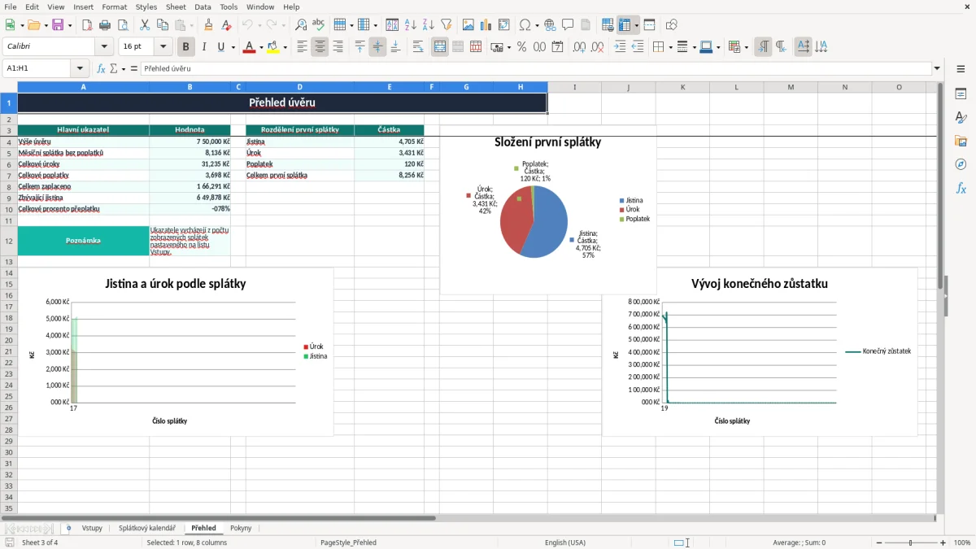Viewport: 976px width, 549px height.
Task: Expand the font size dropdown
Action: [x=163, y=47]
